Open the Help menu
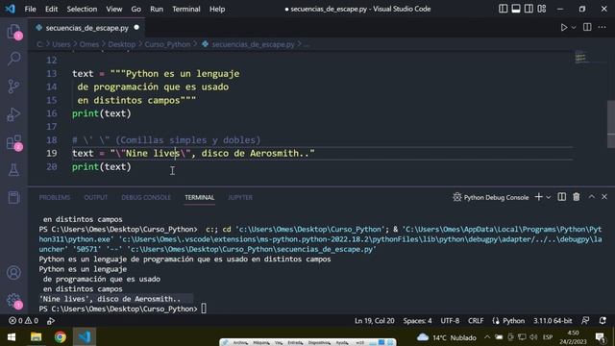The image size is (615, 346). [x=217, y=9]
